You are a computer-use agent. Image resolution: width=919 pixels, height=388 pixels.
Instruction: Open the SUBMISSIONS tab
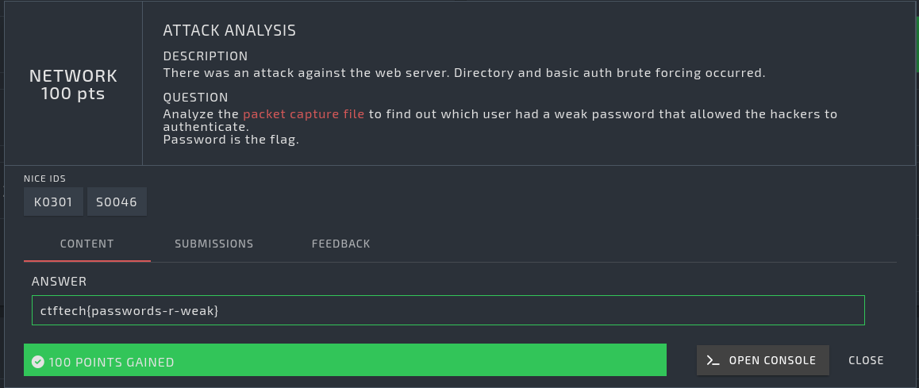(x=214, y=244)
